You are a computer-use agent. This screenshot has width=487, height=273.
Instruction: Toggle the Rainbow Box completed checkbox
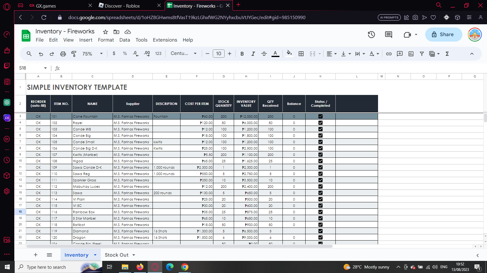click(x=321, y=212)
